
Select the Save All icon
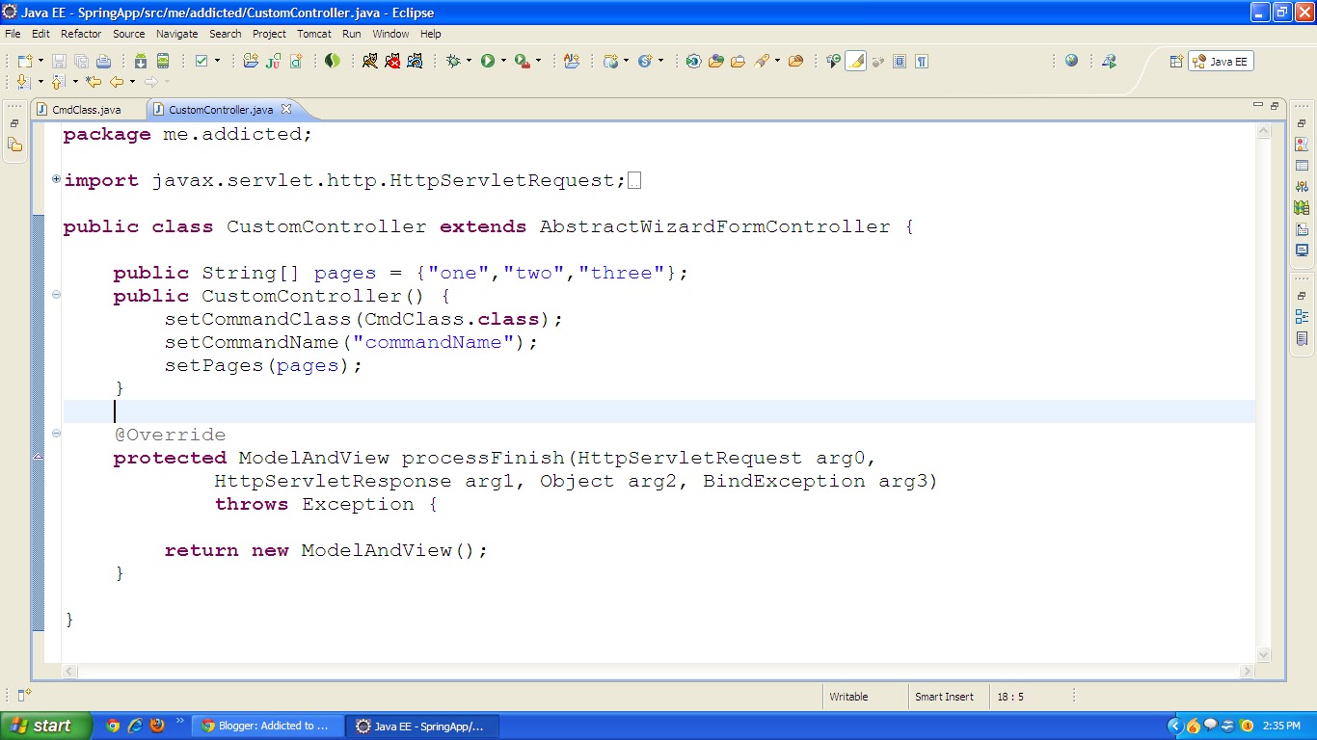[81, 61]
